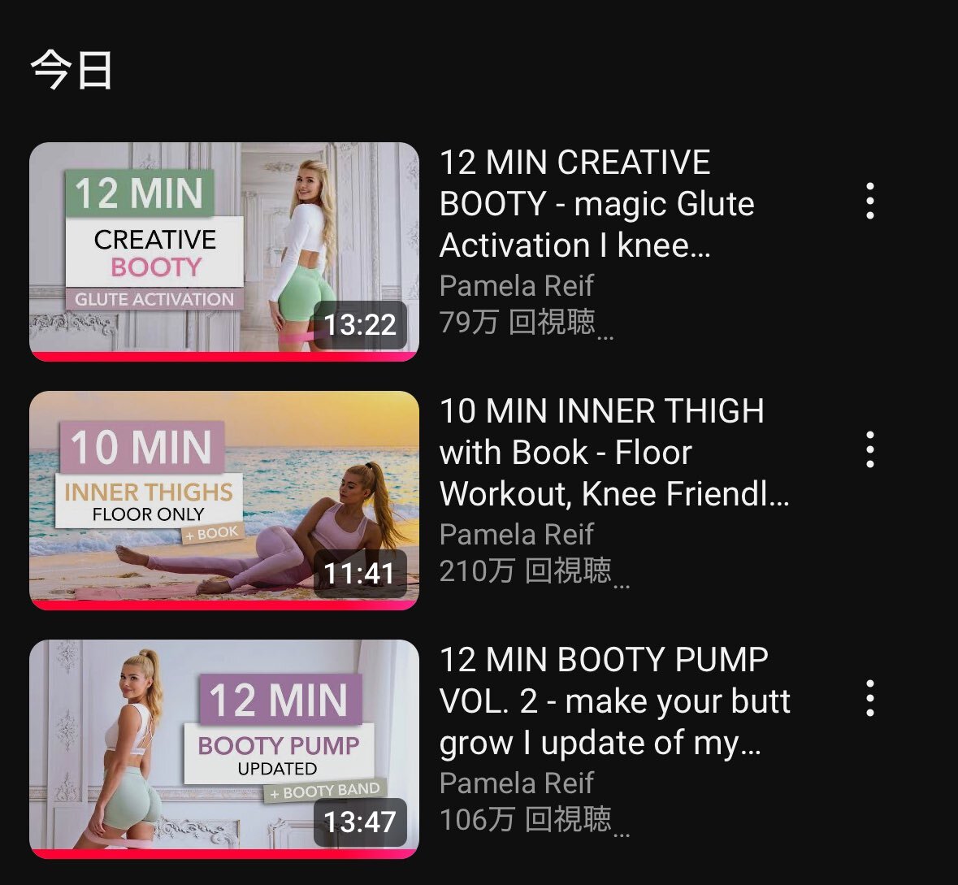Click the 12 MIN BOOTY PUMP VOL. 2 title

[x=614, y=701]
